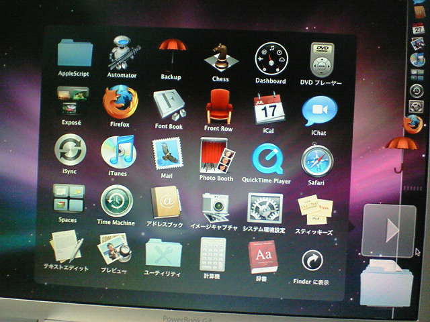Open iPhoto picture icon in Dock
This screenshot has height=322, width=430.
click(x=418, y=44)
